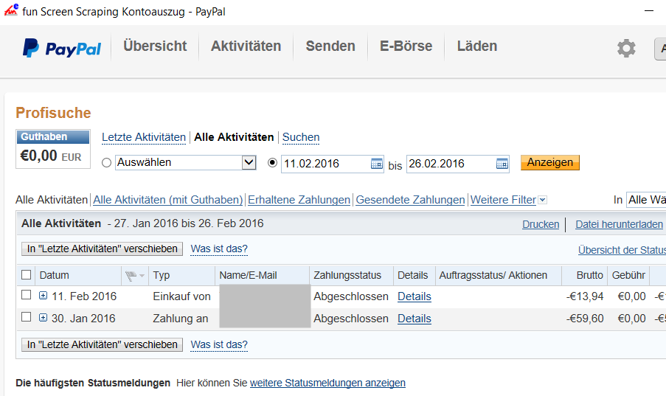This screenshot has width=666, height=396.
Task: Click the Datei herunterladen link
Action: (x=619, y=224)
